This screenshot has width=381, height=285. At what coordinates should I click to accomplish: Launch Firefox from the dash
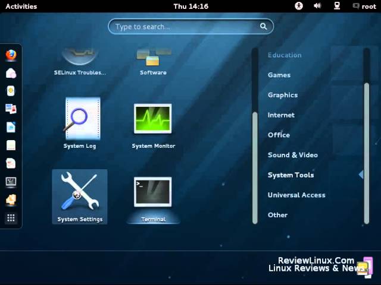11,55
